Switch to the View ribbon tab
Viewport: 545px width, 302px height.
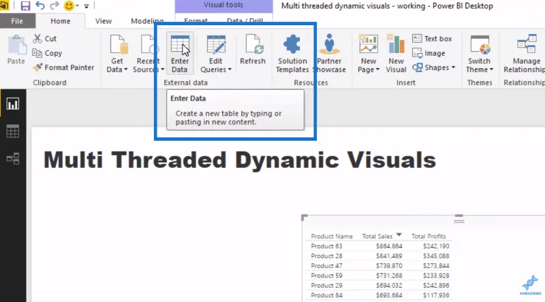click(x=104, y=21)
